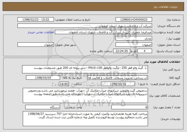
Task: Click the اولویت نیاز field showing عادی
Action: 134,39
